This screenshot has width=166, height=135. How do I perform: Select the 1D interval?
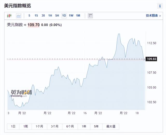pos(64,16)
